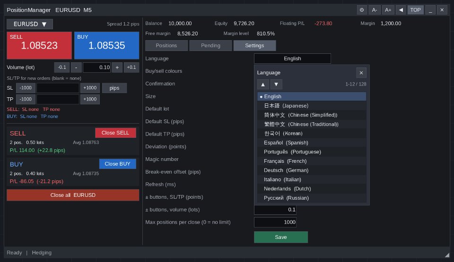Click the SELL P/L 114.00 text

[x=37, y=151]
